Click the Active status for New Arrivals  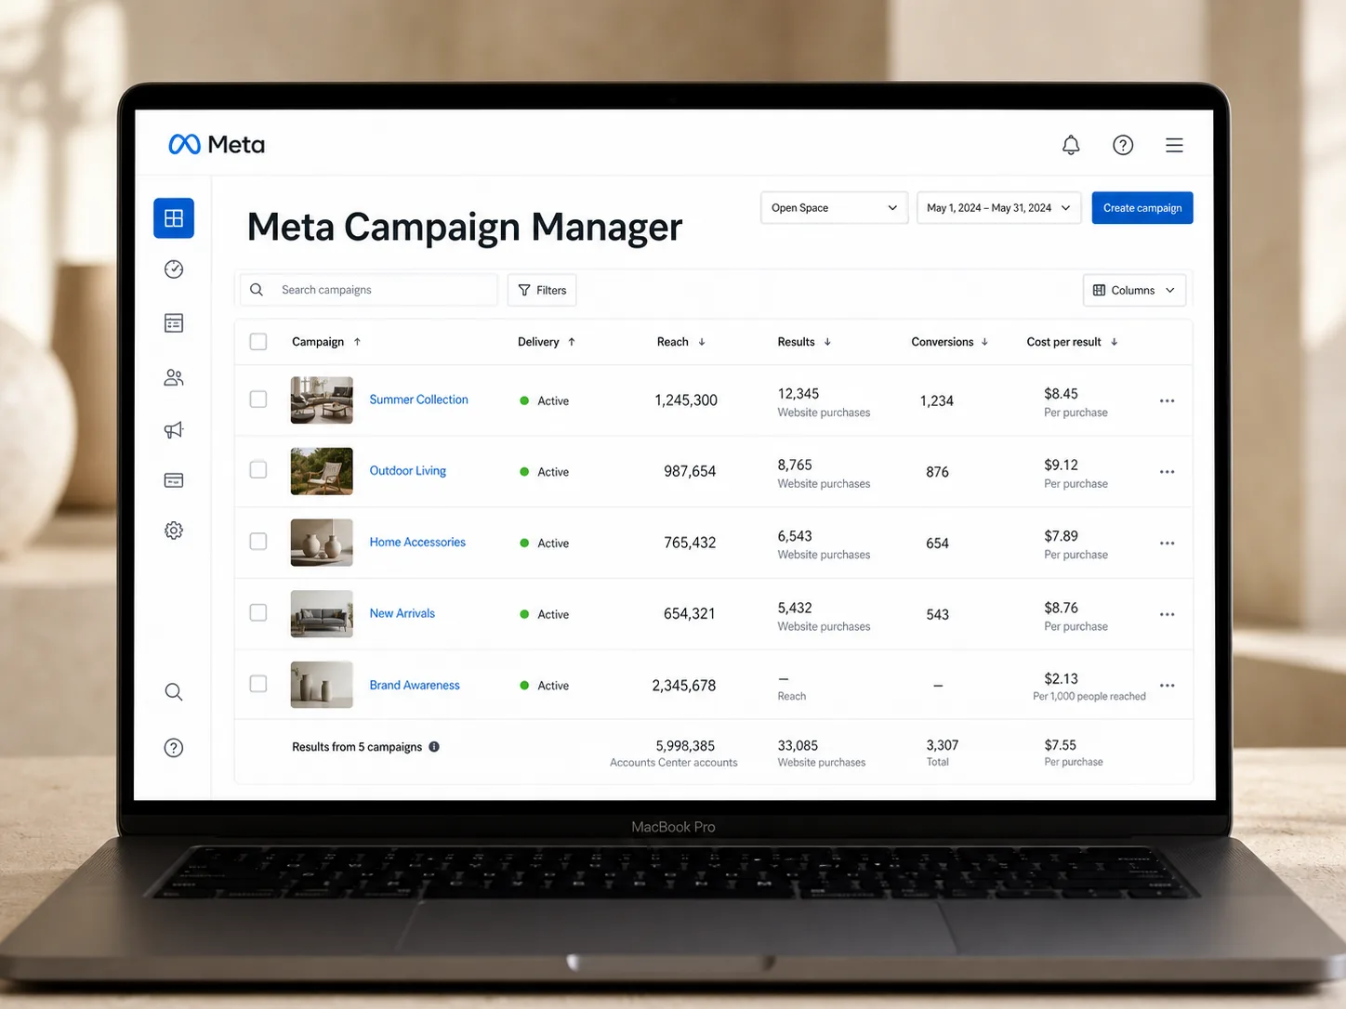545,614
